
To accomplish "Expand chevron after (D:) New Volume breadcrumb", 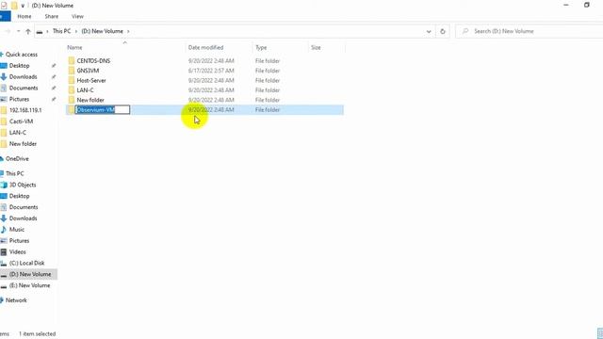I will (x=128, y=31).
